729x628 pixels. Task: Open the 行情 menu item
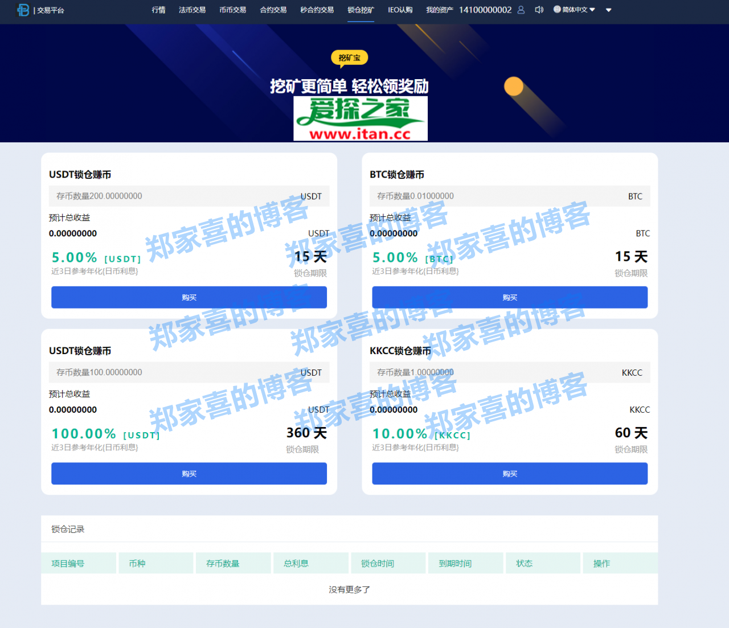pyautogui.click(x=158, y=10)
